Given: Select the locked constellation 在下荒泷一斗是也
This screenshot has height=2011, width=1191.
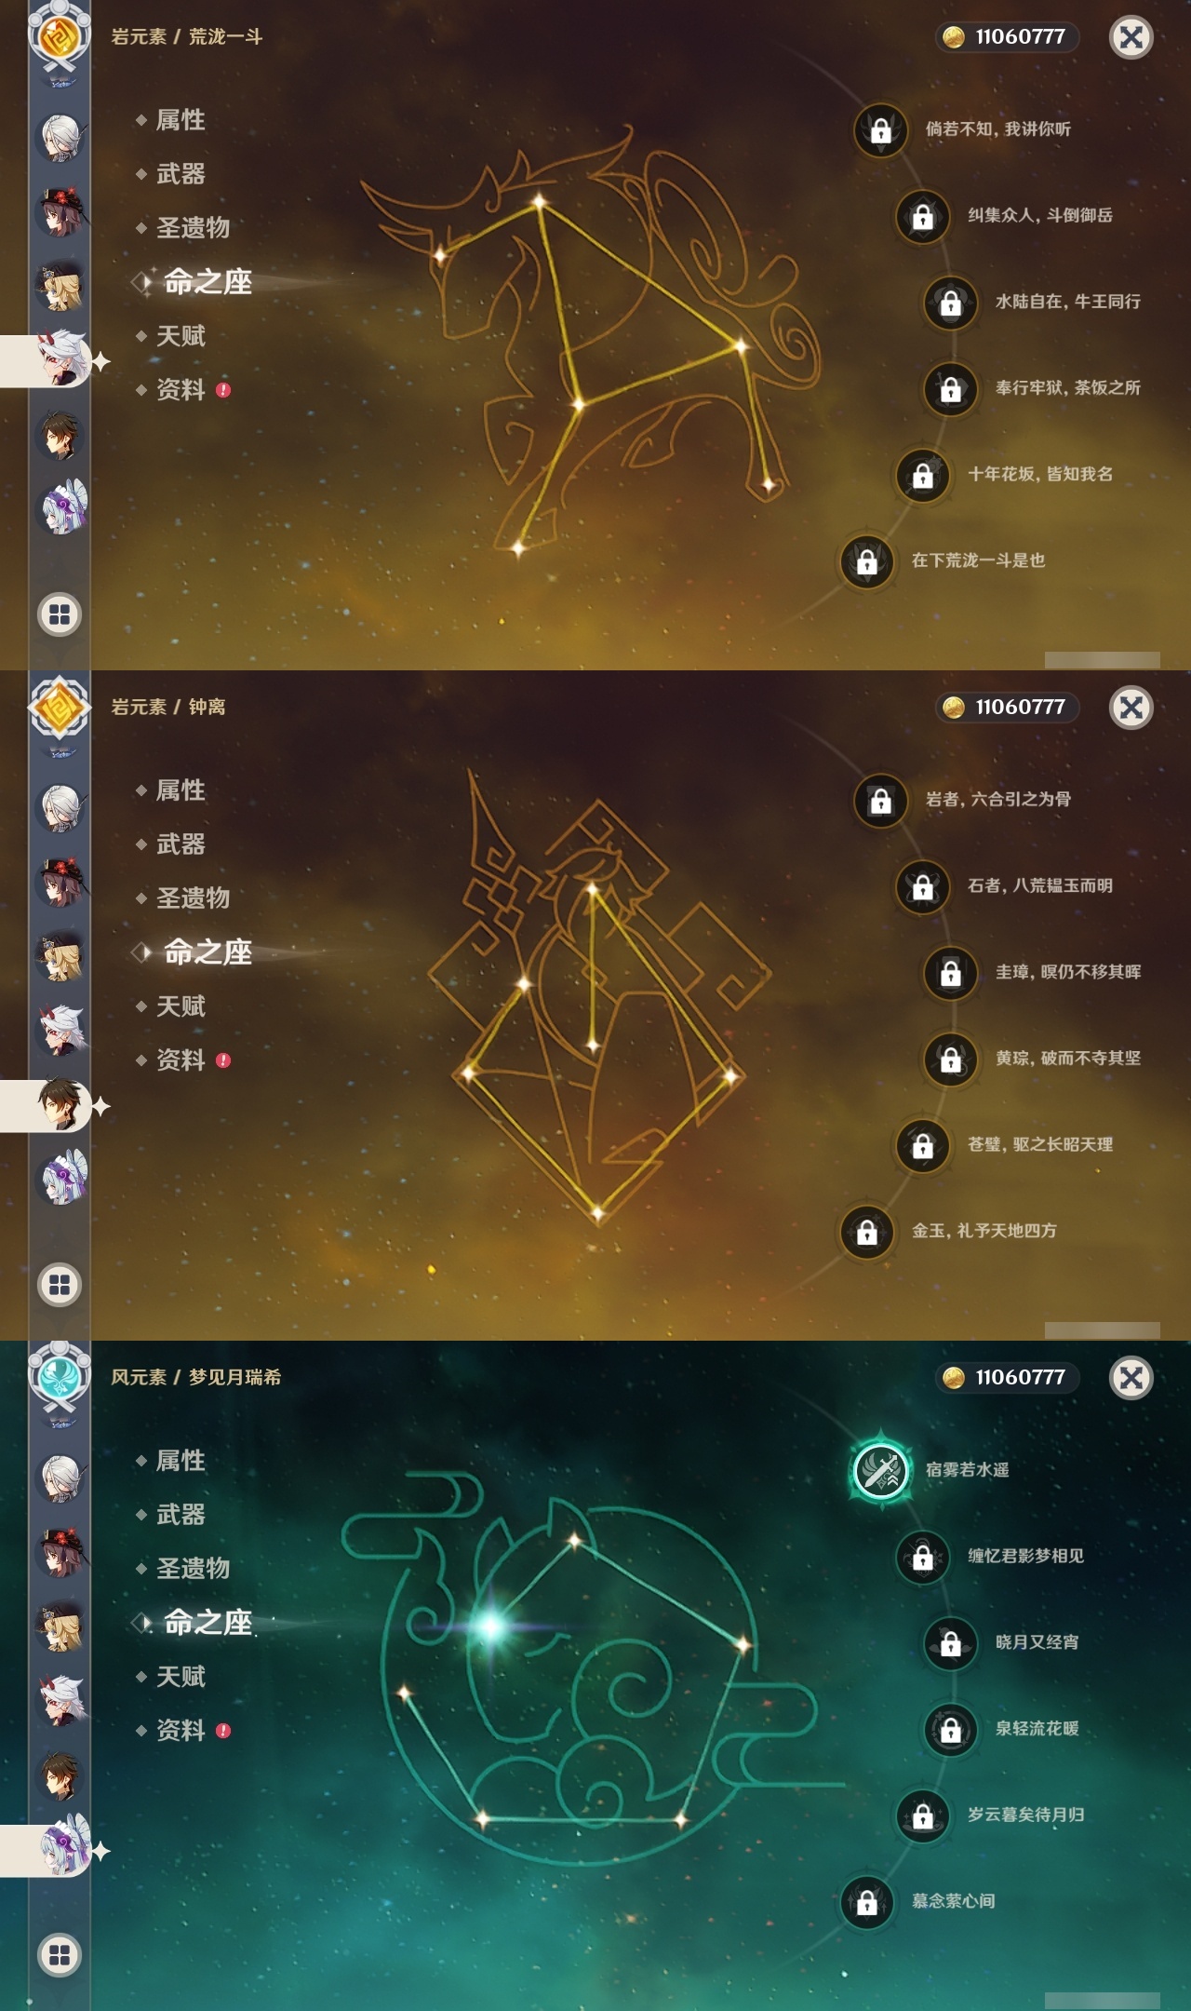Looking at the screenshot, I should 867,561.
